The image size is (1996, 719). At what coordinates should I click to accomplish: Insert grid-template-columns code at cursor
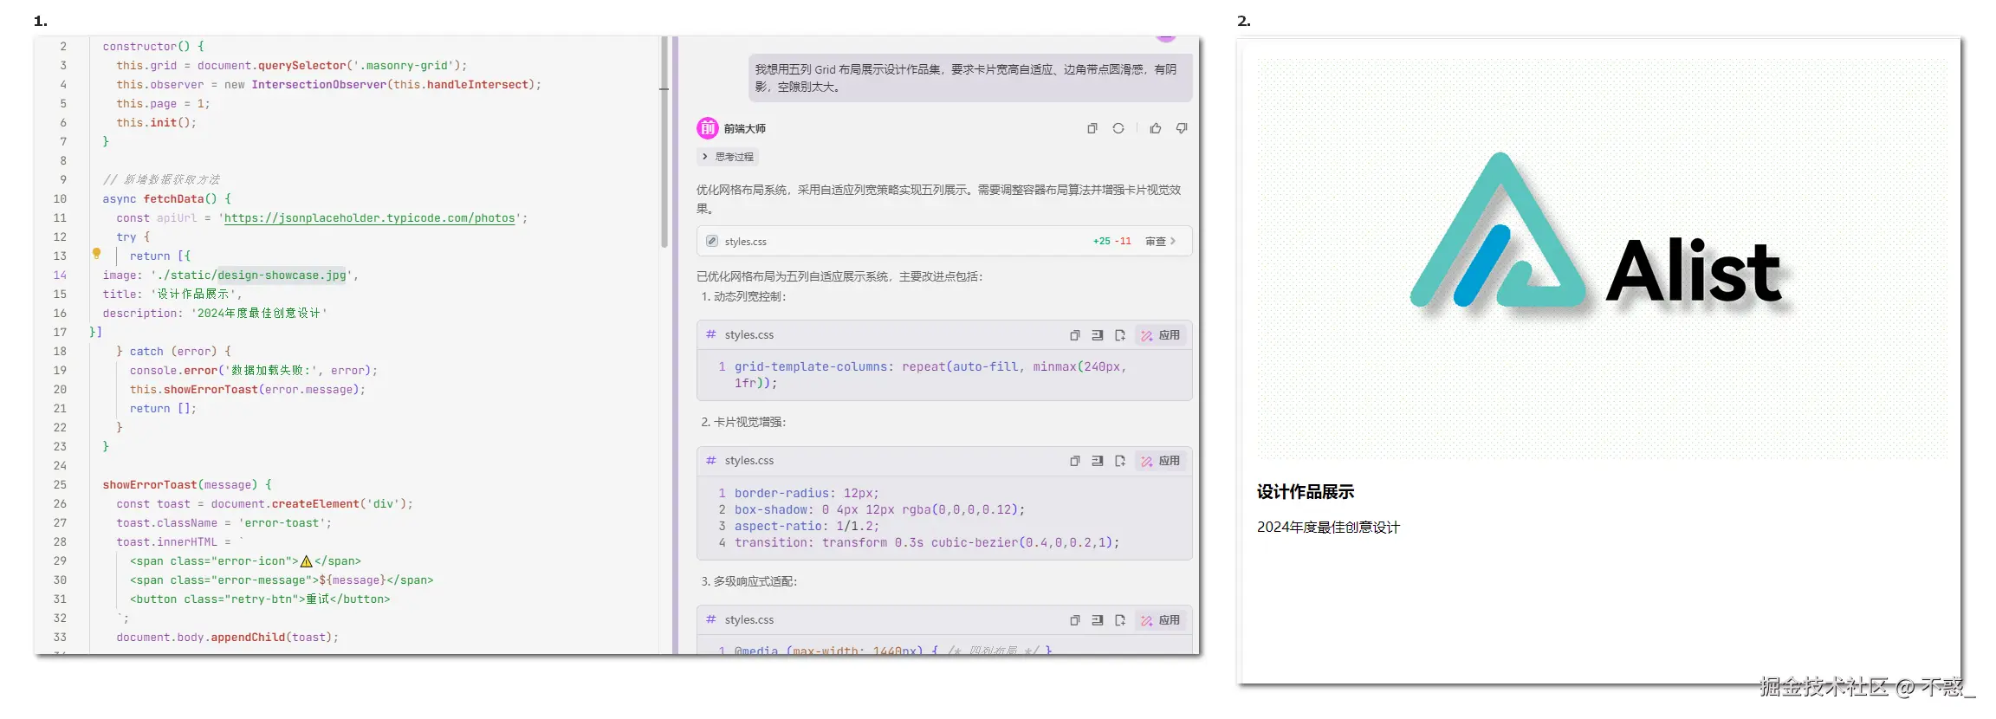pyautogui.click(x=1098, y=335)
